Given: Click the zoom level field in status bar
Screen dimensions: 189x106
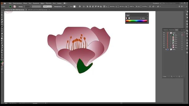Looking at the screenshot, I should [x=6, y=103].
